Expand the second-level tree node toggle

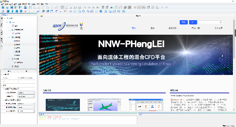[x=7, y=22]
